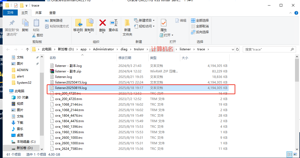
Task: Click Invert selection
Action: click(x=200, y=32)
